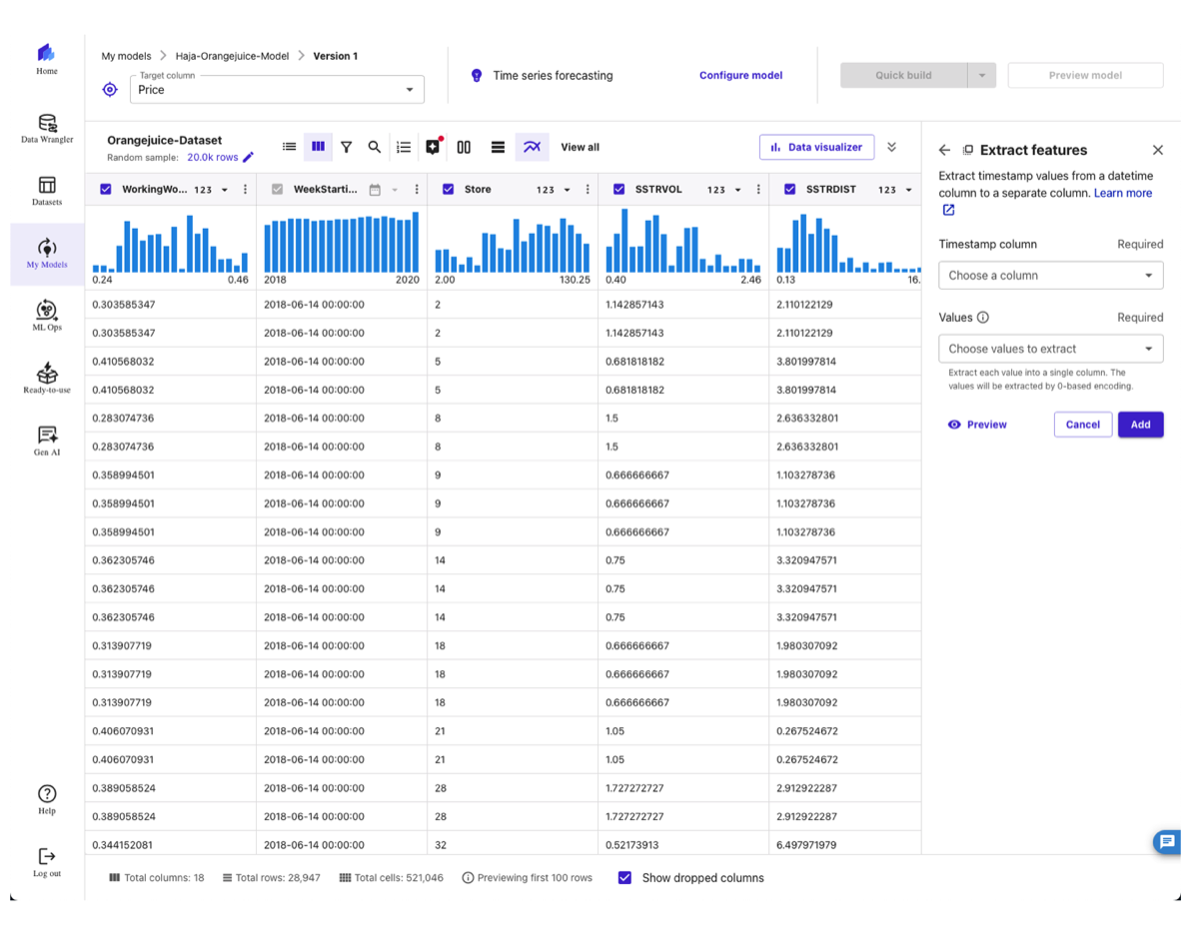Uncheck the Store column checkbox
This screenshot has width=1199, height=935.
tap(448, 189)
